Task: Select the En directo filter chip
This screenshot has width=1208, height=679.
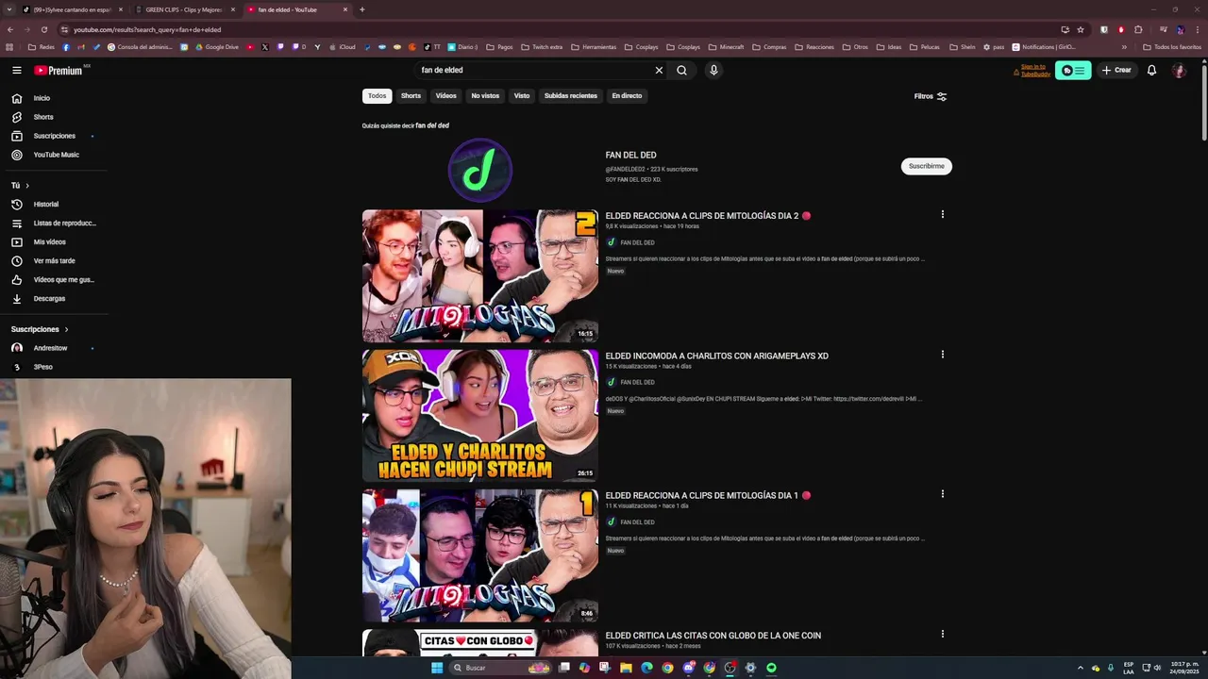Action: pos(627,95)
